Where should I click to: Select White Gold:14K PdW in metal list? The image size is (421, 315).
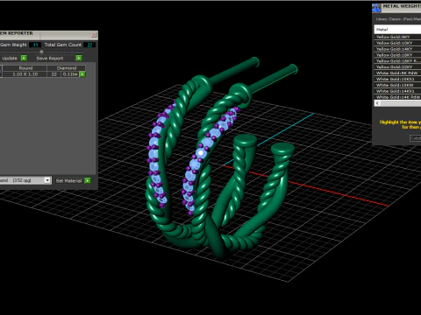397,97
